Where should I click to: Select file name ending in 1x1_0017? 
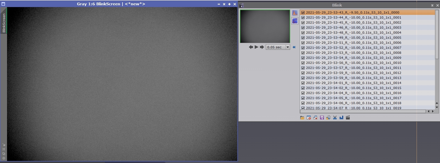pyautogui.click(x=354, y=98)
